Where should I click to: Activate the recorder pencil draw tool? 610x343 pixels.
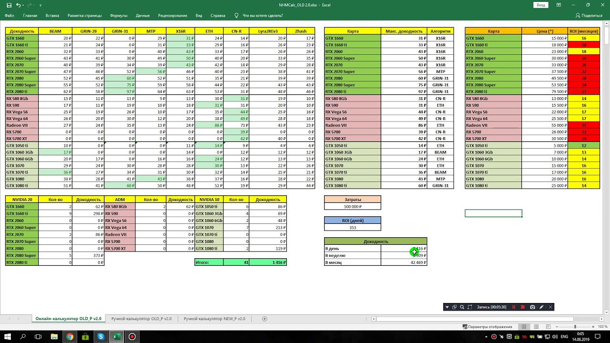(541, 307)
